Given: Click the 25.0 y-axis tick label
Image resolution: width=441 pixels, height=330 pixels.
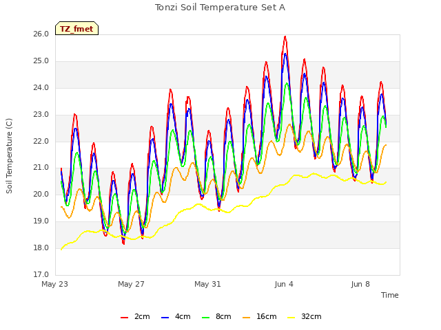Looking at the screenshot, I should click(x=41, y=61).
